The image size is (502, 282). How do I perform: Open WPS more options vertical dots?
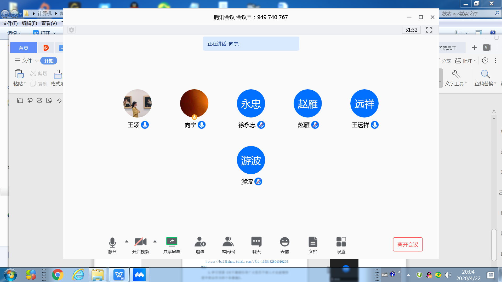[495, 61]
